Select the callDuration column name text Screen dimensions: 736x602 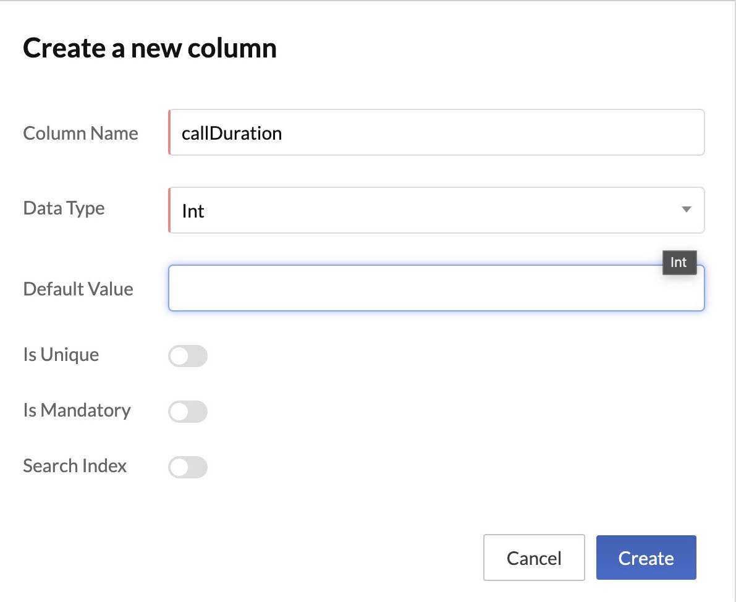232,132
